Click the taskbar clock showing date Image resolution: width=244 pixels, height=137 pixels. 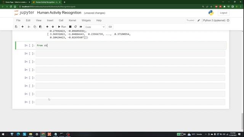click(233, 134)
